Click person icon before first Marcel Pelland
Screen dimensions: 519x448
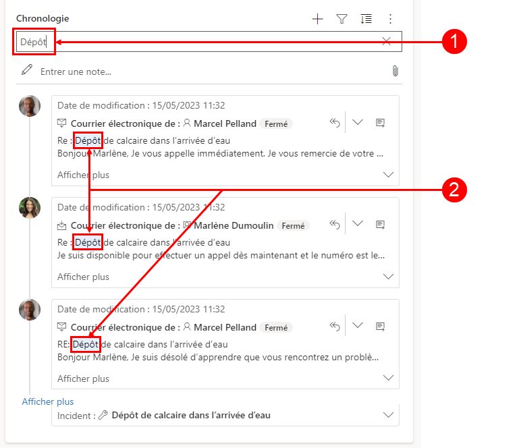187,123
